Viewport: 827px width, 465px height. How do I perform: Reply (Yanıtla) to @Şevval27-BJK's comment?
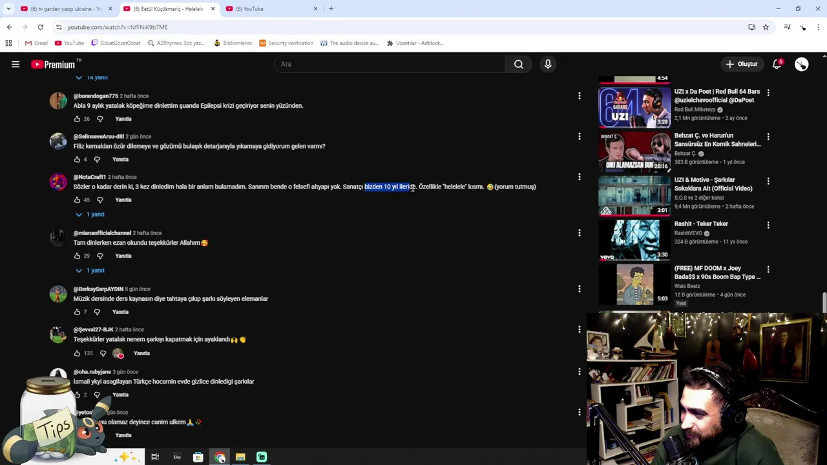click(141, 353)
